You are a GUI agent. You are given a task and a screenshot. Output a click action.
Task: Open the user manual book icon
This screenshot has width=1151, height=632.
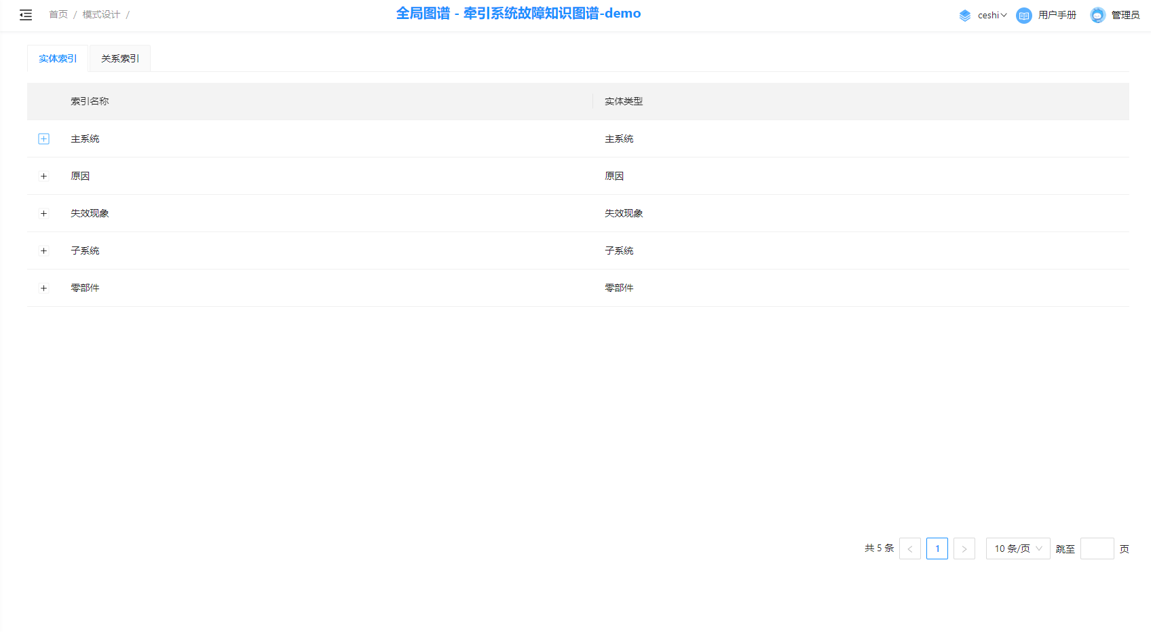pos(1023,16)
